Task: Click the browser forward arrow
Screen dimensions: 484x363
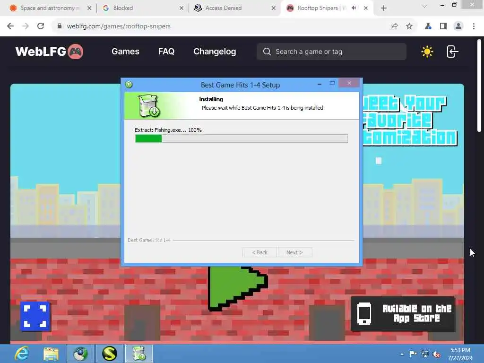Action: pos(26,26)
